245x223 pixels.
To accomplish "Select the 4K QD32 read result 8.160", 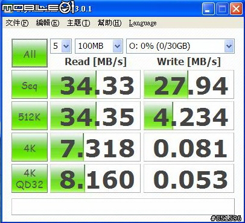I will click(95, 178).
